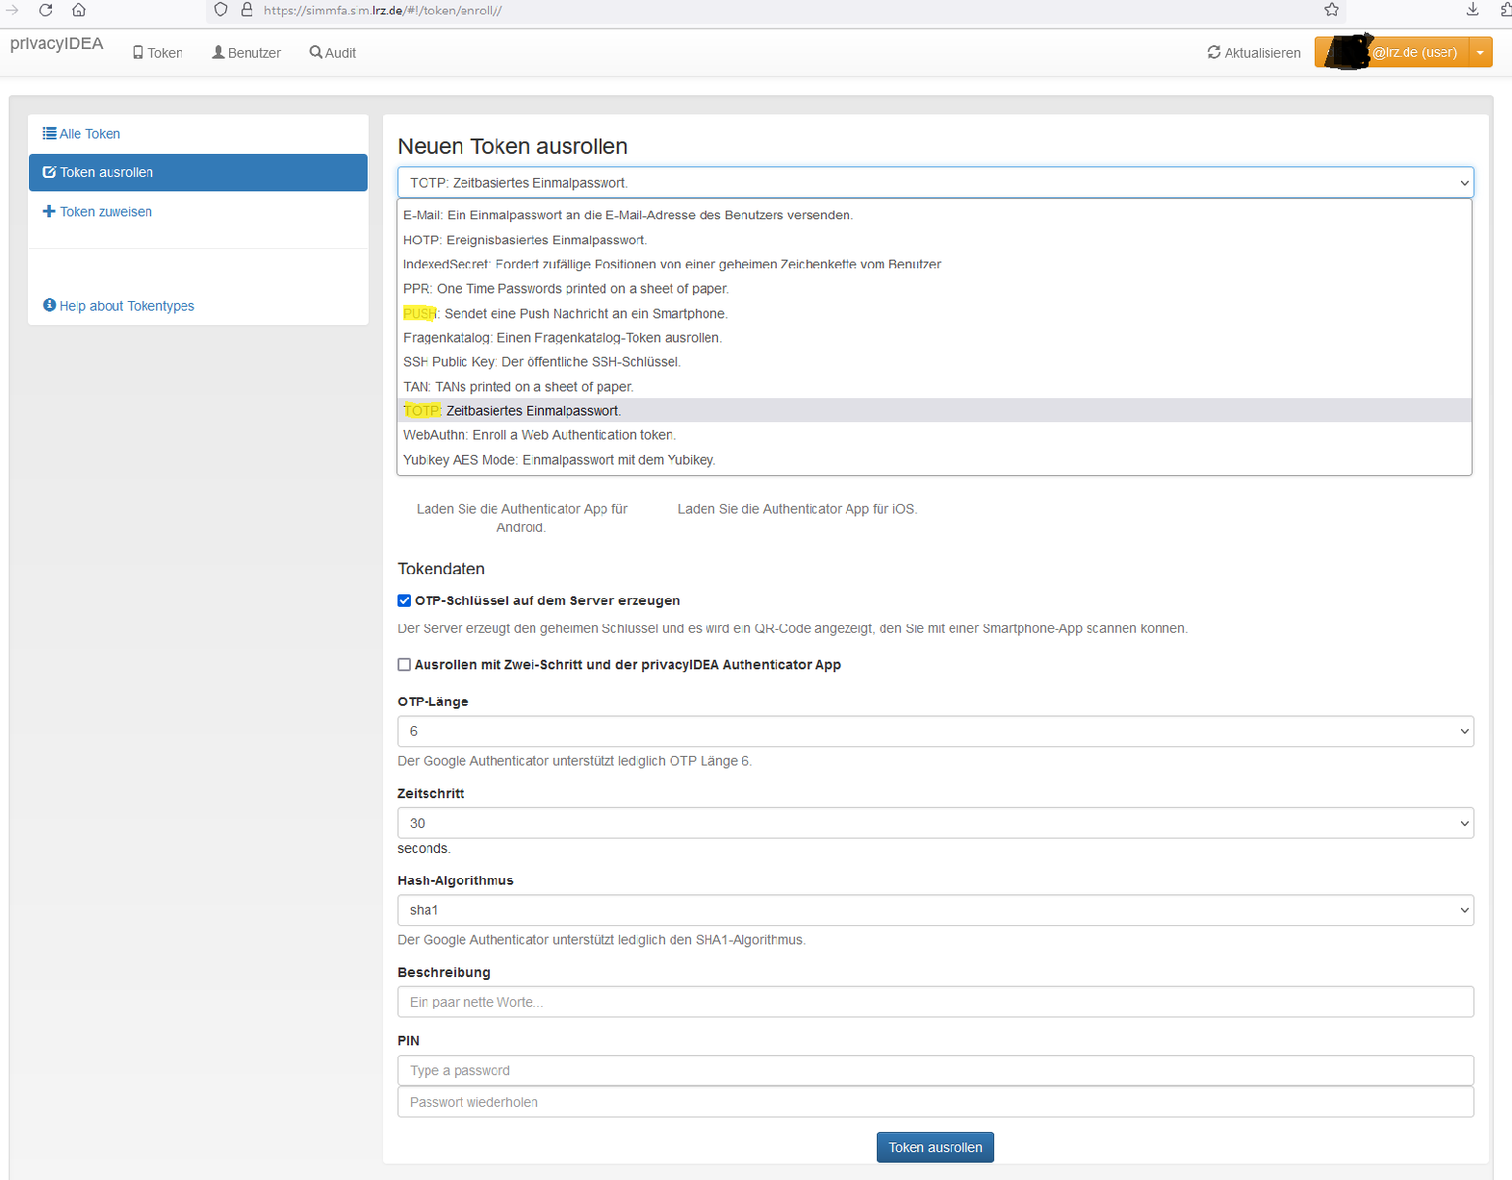The image size is (1512, 1180).
Task: Enable Ausrollen mit Zwei-Schritt checkbox
Action: point(404,665)
